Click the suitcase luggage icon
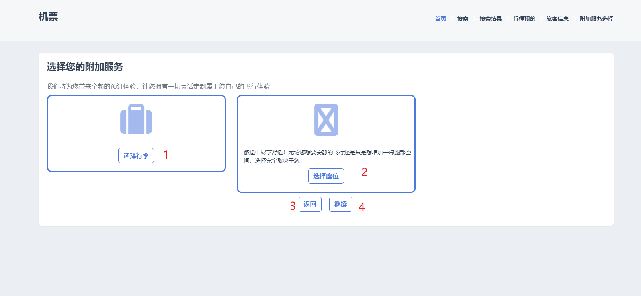 136,119
